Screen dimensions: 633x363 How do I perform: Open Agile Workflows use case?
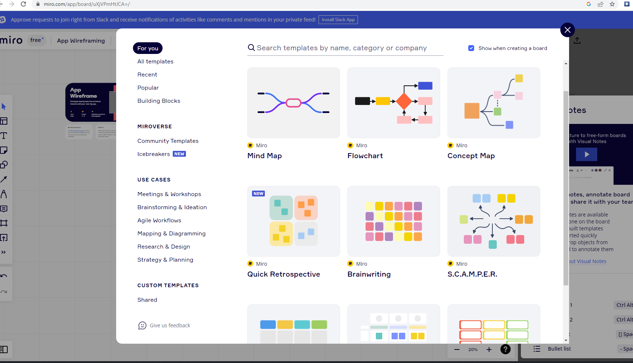click(159, 220)
